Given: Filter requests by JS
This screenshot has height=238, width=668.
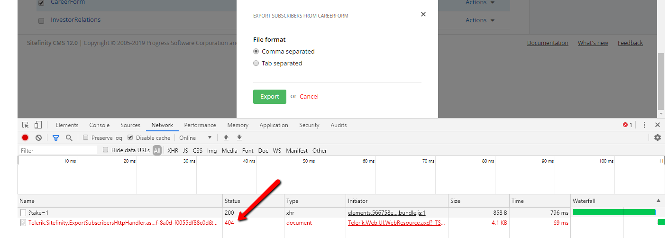Looking at the screenshot, I should (x=185, y=150).
